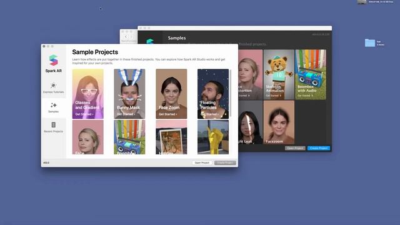Open Boombox with Audio in dark window
The height and width of the screenshot is (225, 400).
click(x=311, y=74)
